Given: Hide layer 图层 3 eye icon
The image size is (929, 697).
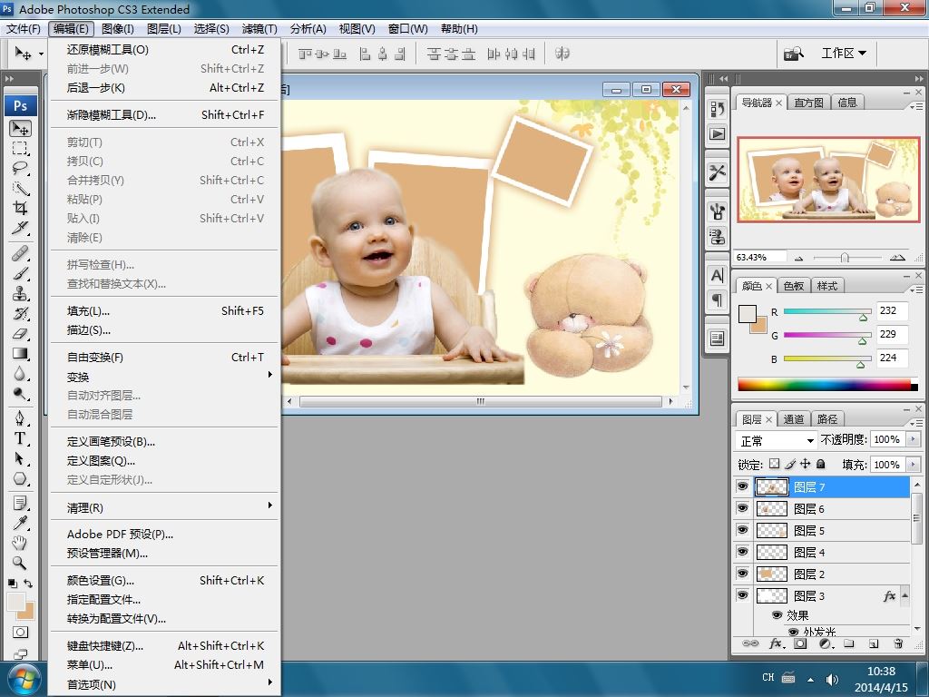Looking at the screenshot, I should click(742, 595).
